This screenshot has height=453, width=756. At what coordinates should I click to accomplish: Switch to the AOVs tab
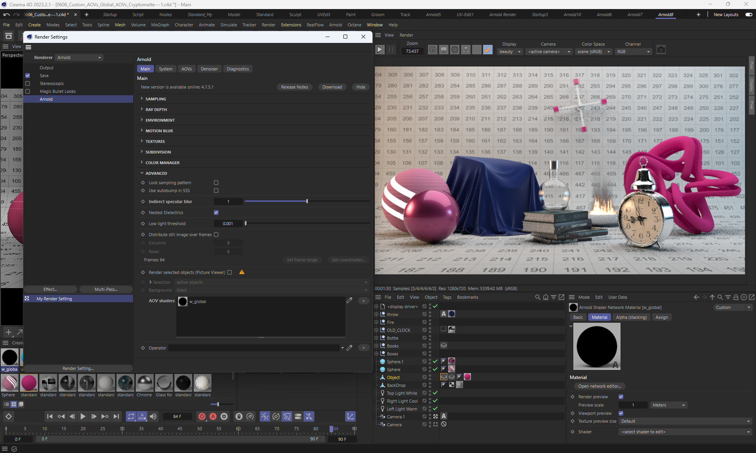[x=186, y=69]
